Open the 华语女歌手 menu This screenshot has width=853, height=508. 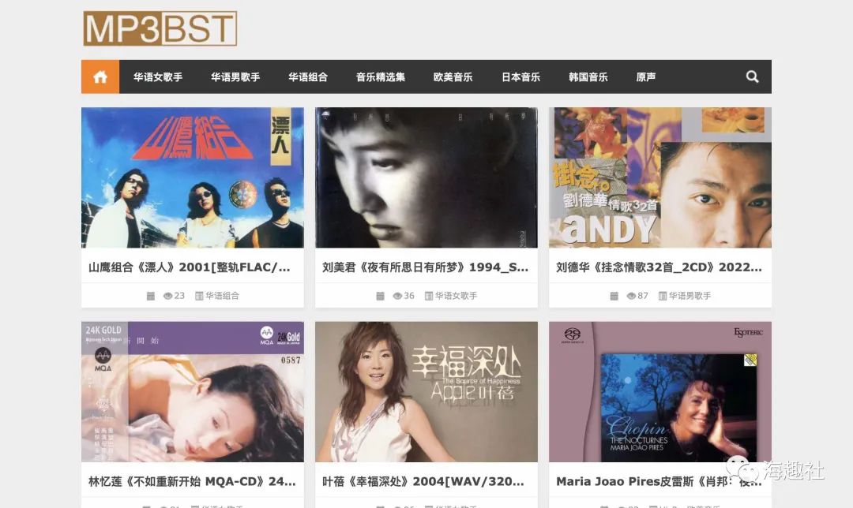coord(158,77)
